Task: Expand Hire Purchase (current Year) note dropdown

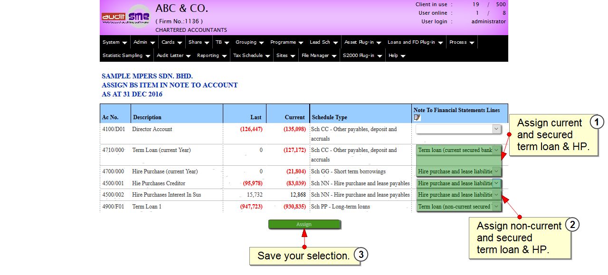Action: pyautogui.click(x=496, y=171)
